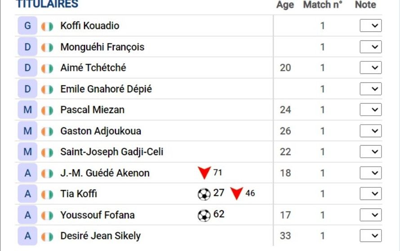The height and width of the screenshot is (251, 400).
Task: Click the goal ball icon beside Tia Koffi
Action: tap(204, 195)
